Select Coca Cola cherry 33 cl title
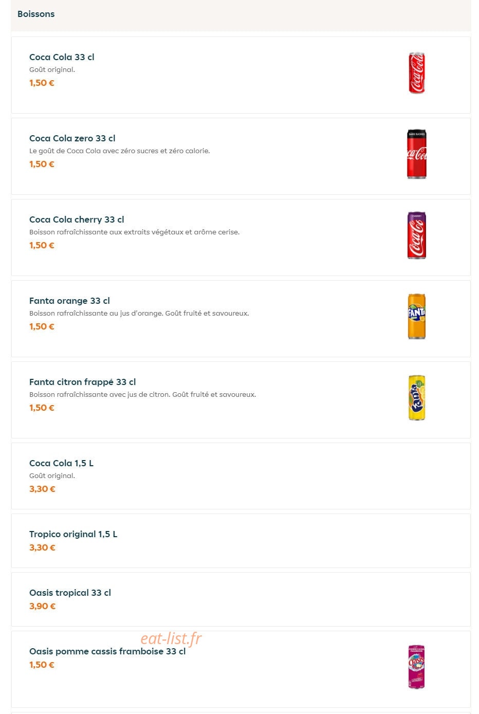This screenshot has height=714, width=479. (x=77, y=219)
